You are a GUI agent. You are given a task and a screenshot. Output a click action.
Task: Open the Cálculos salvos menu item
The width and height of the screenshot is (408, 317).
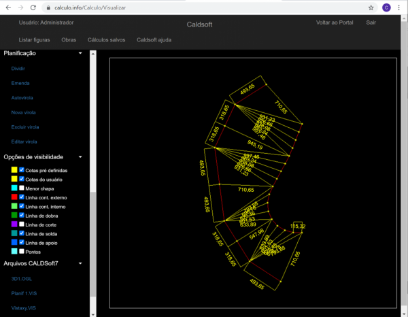pyautogui.click(x=107, y=39)
